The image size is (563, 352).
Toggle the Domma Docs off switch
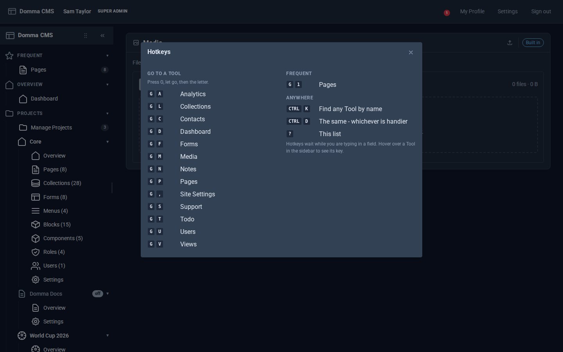pyautogui.click(x=98, y=294)
